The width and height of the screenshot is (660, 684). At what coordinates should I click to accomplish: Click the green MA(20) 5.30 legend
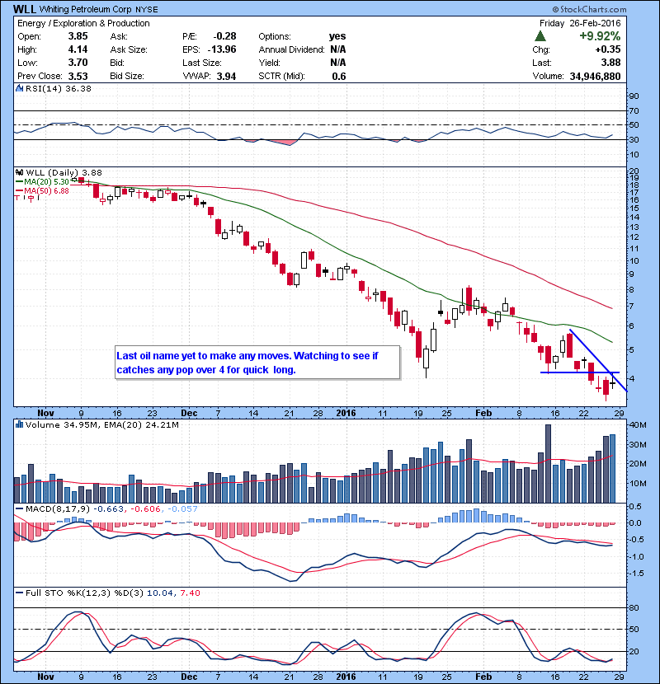[43, 181]
